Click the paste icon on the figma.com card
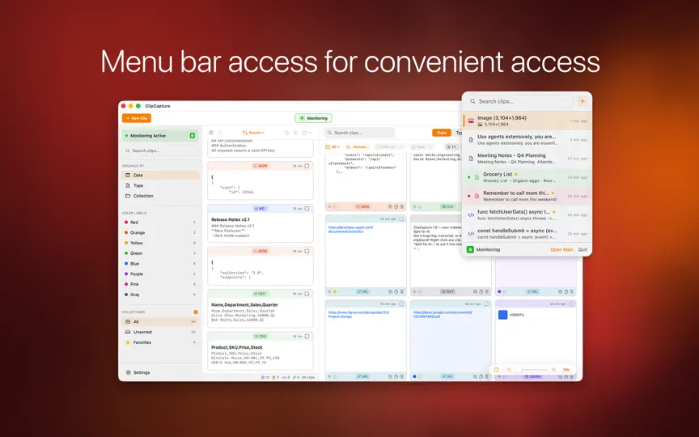Viewport: 699px width, 437px height. pos(396,376)
